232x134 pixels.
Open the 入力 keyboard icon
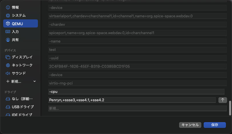point(8,32)
